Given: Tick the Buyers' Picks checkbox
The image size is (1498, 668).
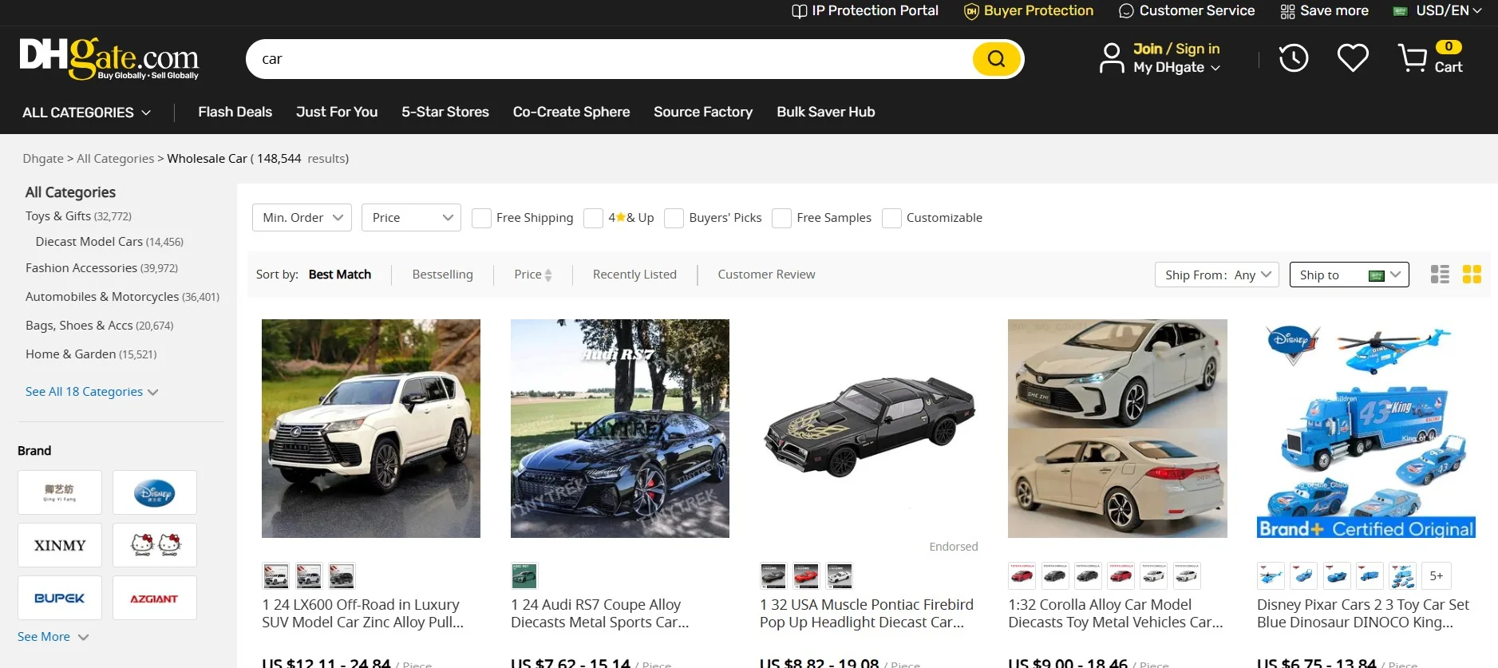Looking at the screenshot, I should point(674,218).
